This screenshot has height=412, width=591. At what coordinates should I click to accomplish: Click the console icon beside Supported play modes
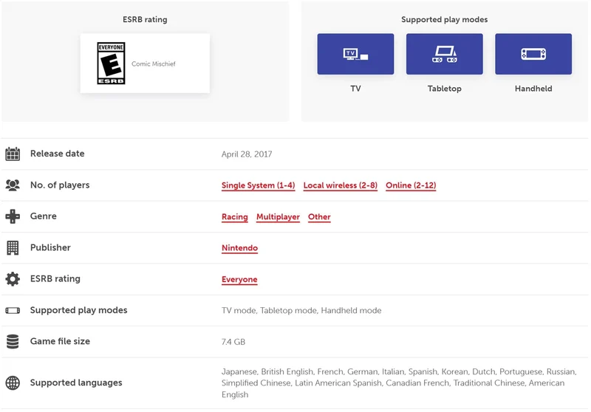click(x=13, y=310)
